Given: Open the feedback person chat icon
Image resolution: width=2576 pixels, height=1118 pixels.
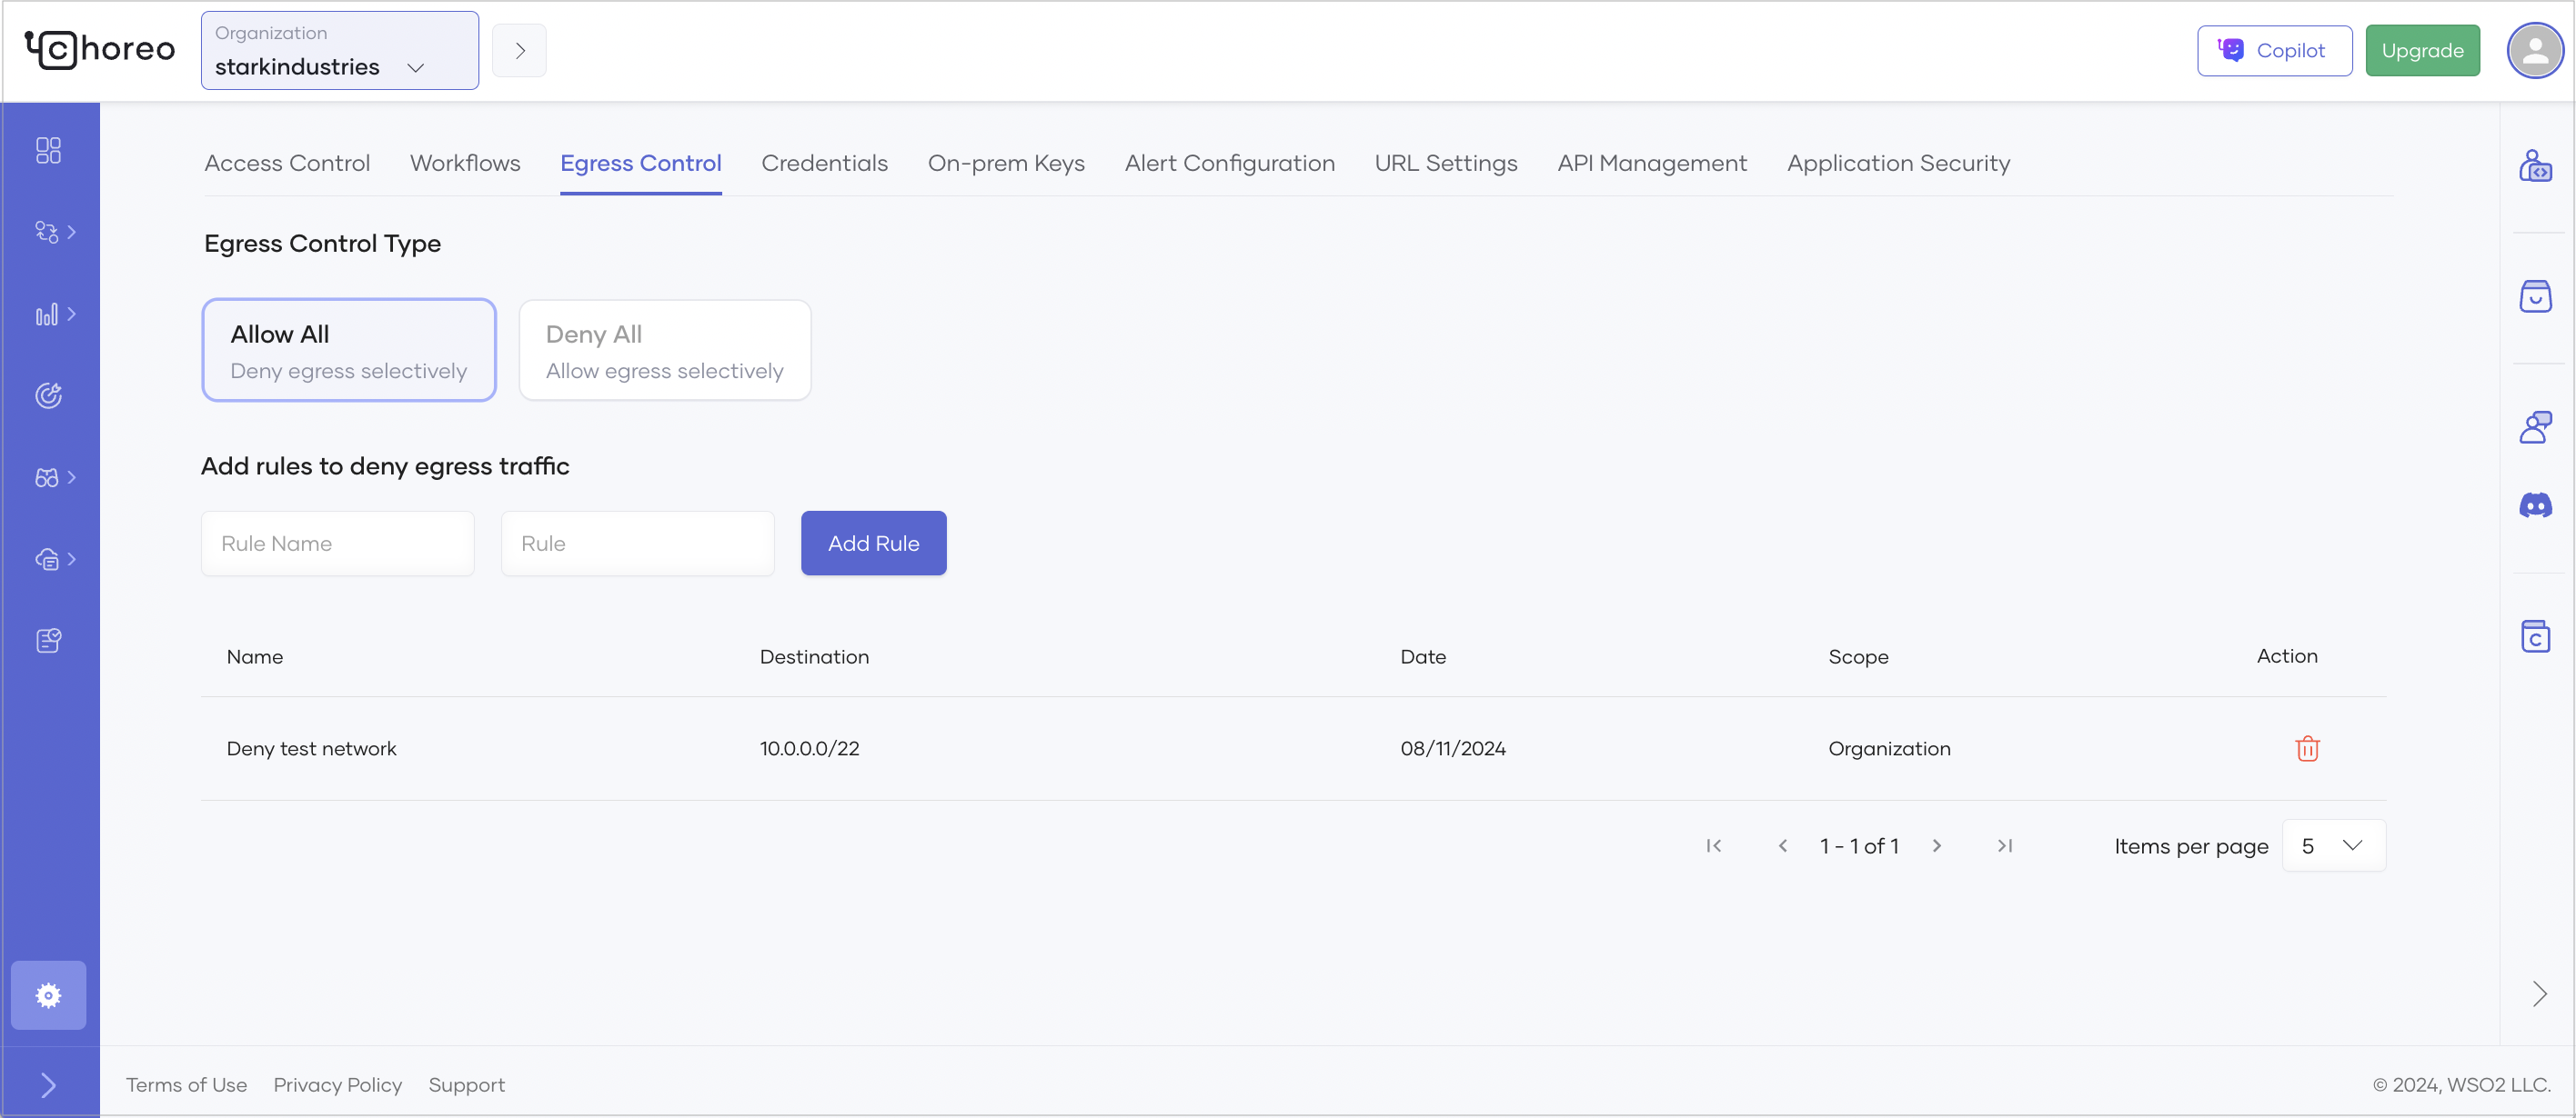Looking at the screenshot, I should coord(2534,427).
